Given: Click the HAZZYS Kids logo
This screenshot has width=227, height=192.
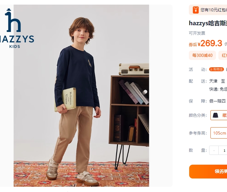Looking at the screenshot, I should coord(17,28).
